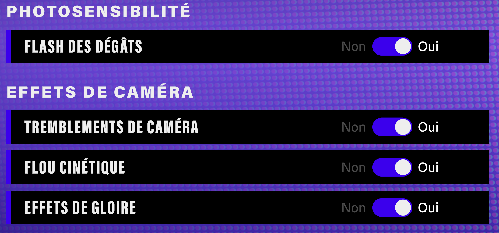Click "Oui" beside Flash des dégâts
Image resolution: width=499 pixels, height=233 pixels.
[x=428, y=46]
